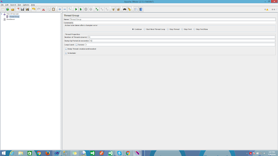Reset search with the brush icon
278x156 pixels.
pyautogui.click(x=129, y=9)
